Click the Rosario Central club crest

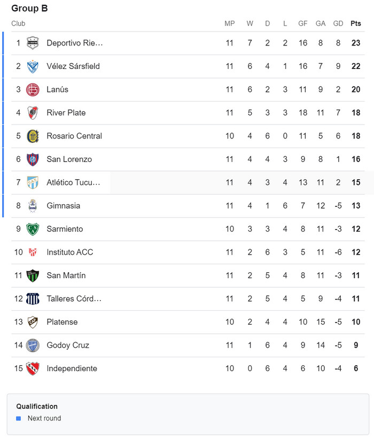point(33,136)
